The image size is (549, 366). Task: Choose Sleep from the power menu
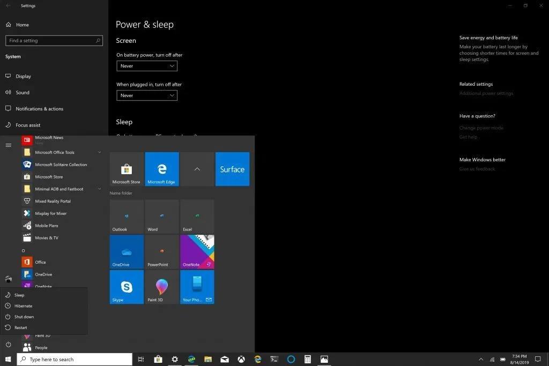(19, 295)
